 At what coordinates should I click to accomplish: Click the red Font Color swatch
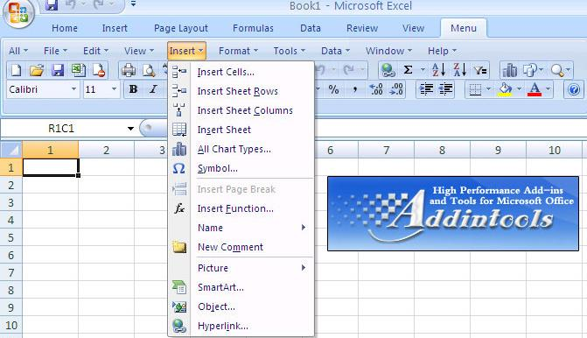pyautogui.click(x=535, y=90)
